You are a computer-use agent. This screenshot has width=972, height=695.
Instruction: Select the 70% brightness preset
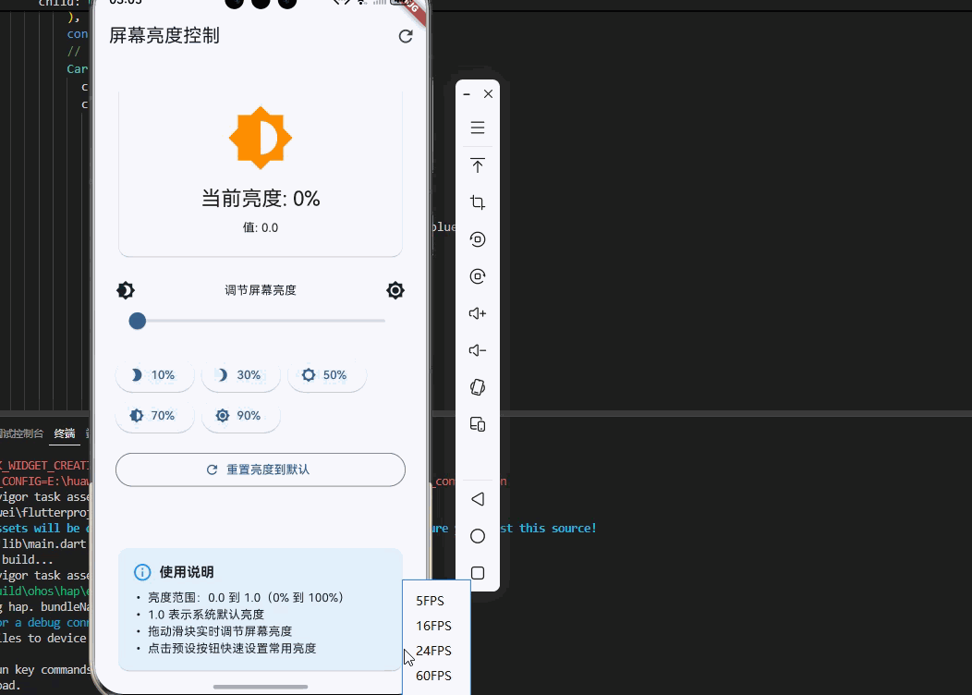[x=155, y=415]
